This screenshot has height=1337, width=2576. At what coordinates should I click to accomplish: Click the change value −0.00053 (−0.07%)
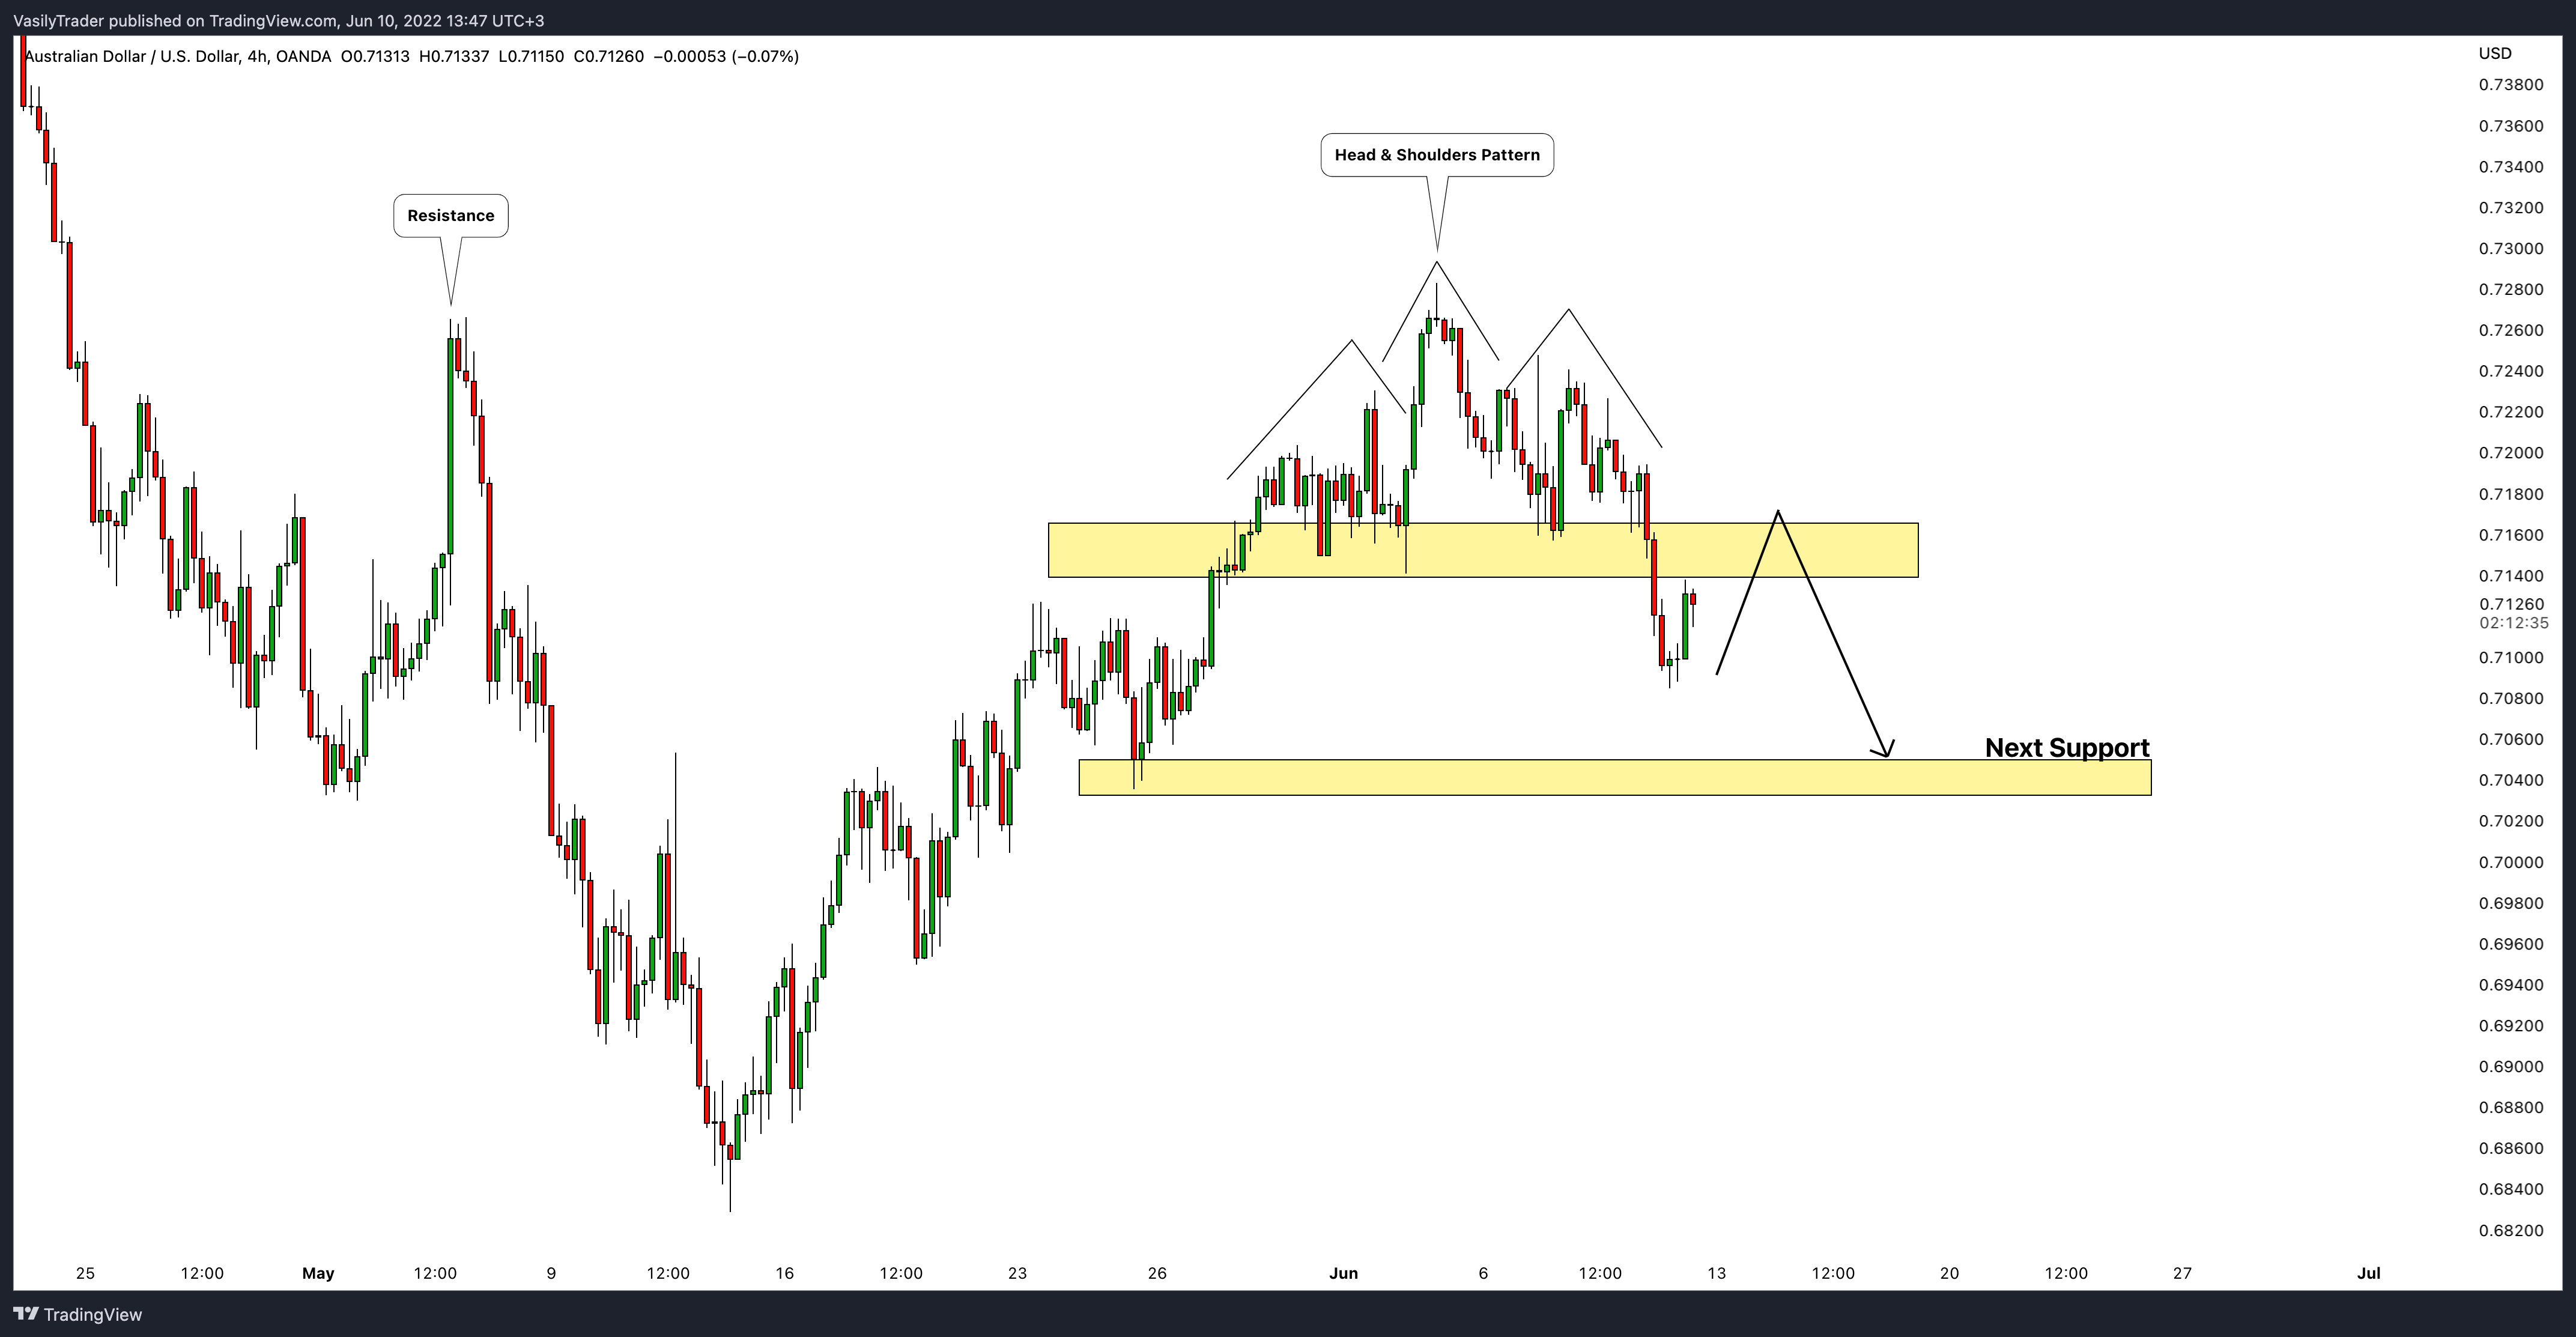726,57
